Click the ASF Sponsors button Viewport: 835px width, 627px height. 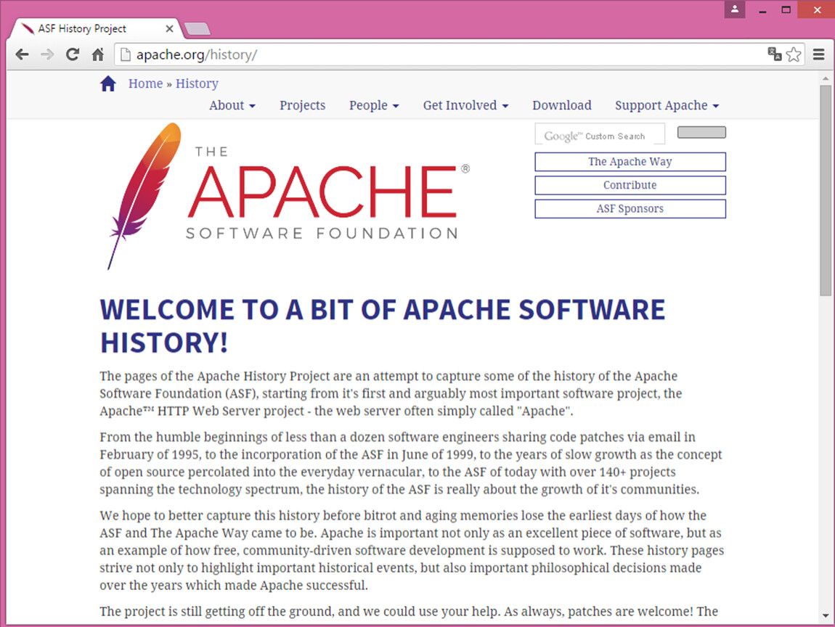[x=630, y=209]
